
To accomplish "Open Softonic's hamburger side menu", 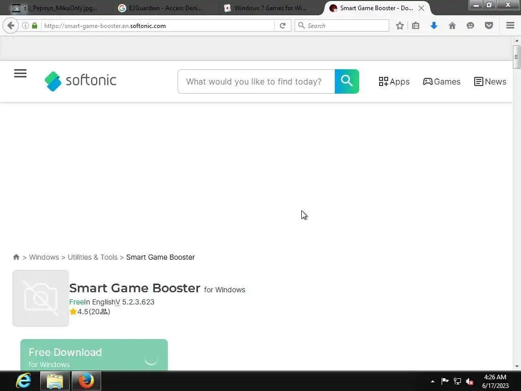I will coord(20,73).
